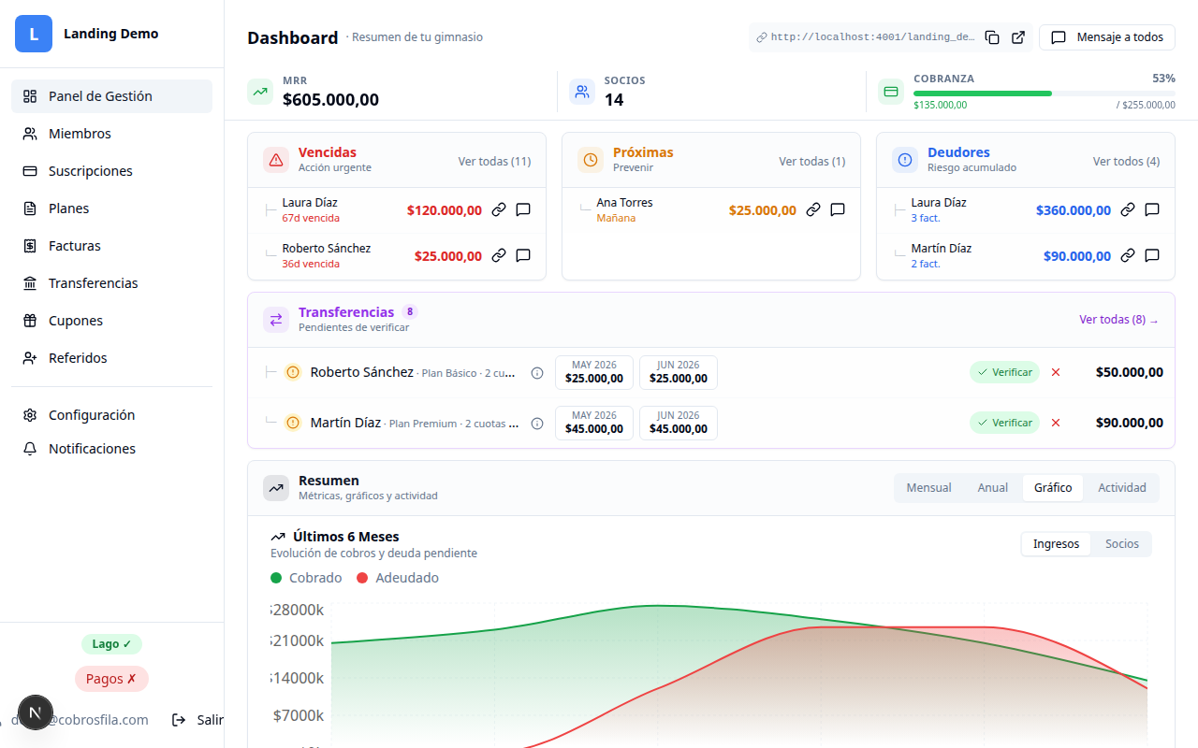Click the Cobranza card icon

pyautogui.click(x=891, y=92)
